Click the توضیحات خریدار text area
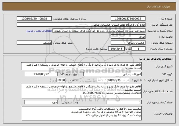The height and width of the screenshot is (126, 179). pos(82,113)
